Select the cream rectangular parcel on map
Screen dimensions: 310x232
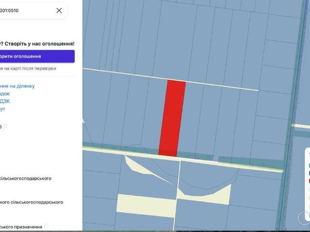tap(146, 205)
